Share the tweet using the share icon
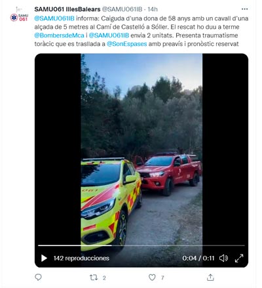The height and width of the screenshot is (288, 262). click(210, 278)
